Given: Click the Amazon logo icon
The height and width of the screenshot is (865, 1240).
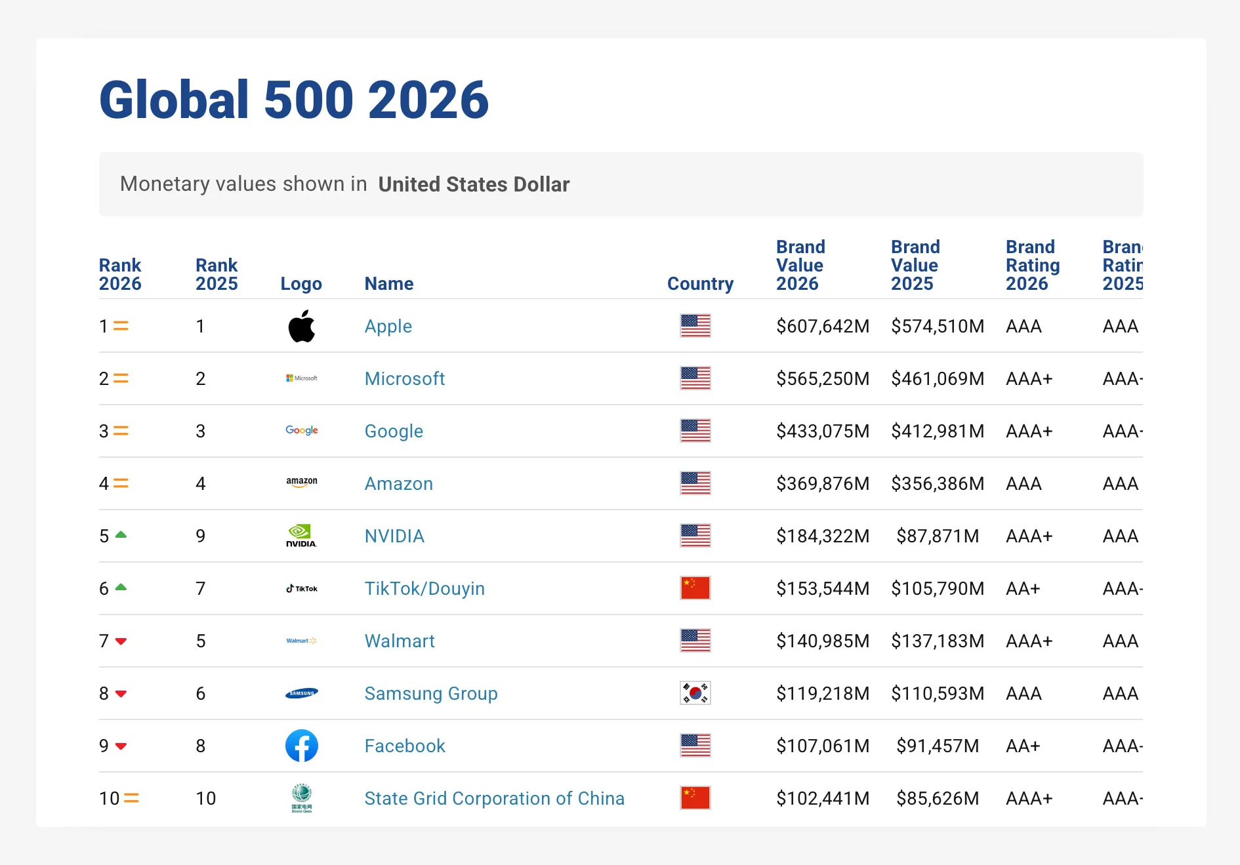Looking at the screenshot, I should tap(301, 483).
